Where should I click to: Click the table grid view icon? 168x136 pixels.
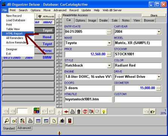point(38,121)
